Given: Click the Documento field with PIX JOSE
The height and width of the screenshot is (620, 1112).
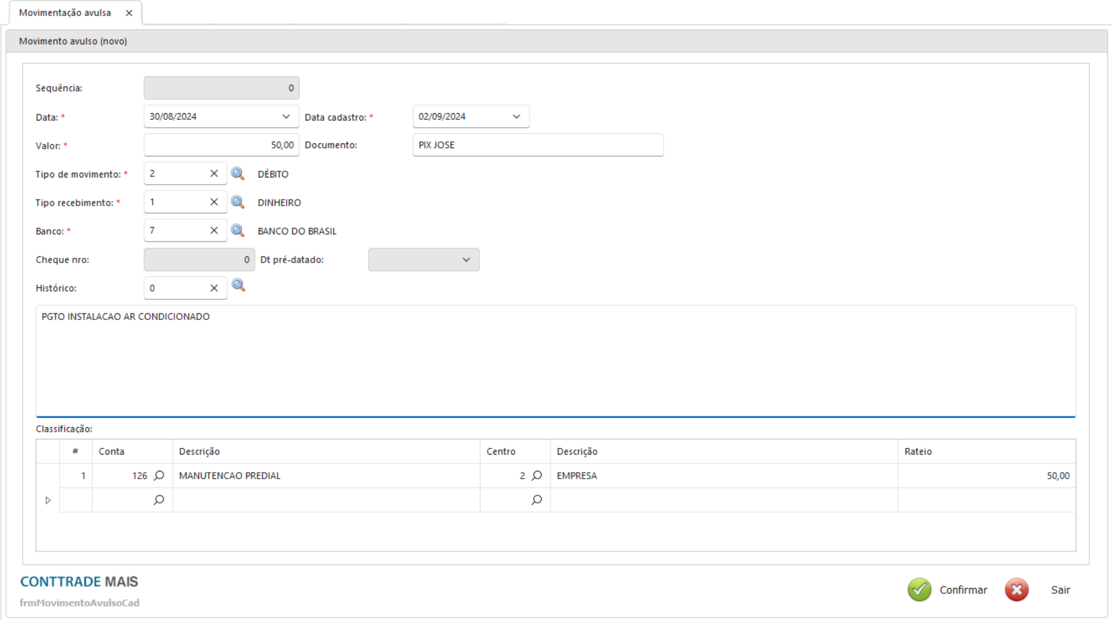Looking at the screenshot, I should click(538, 145).
